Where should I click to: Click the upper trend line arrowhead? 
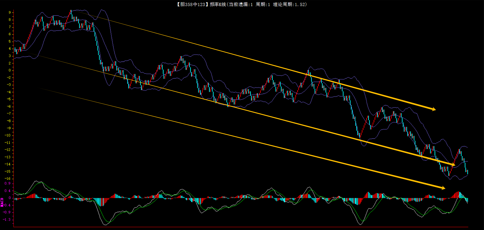pyautogui.click(x=434, y=109)
